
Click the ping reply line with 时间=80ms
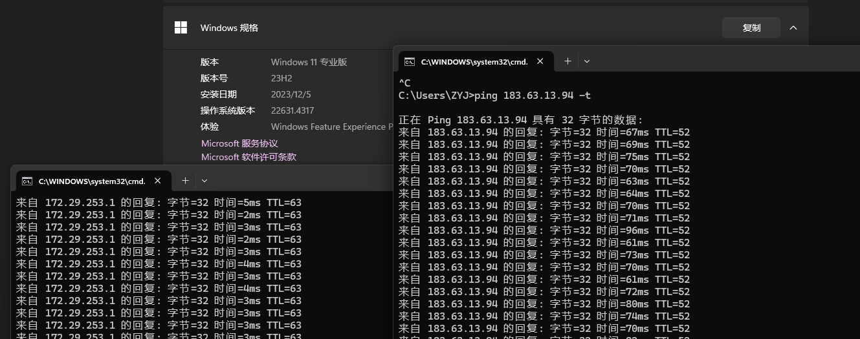click(x=544, y=304)
